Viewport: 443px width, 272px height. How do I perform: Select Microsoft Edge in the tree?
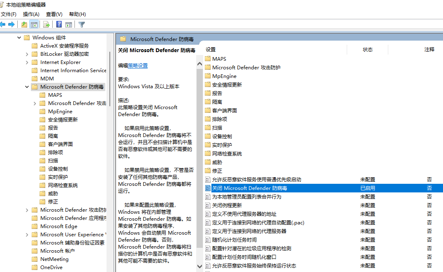[59, 226]
